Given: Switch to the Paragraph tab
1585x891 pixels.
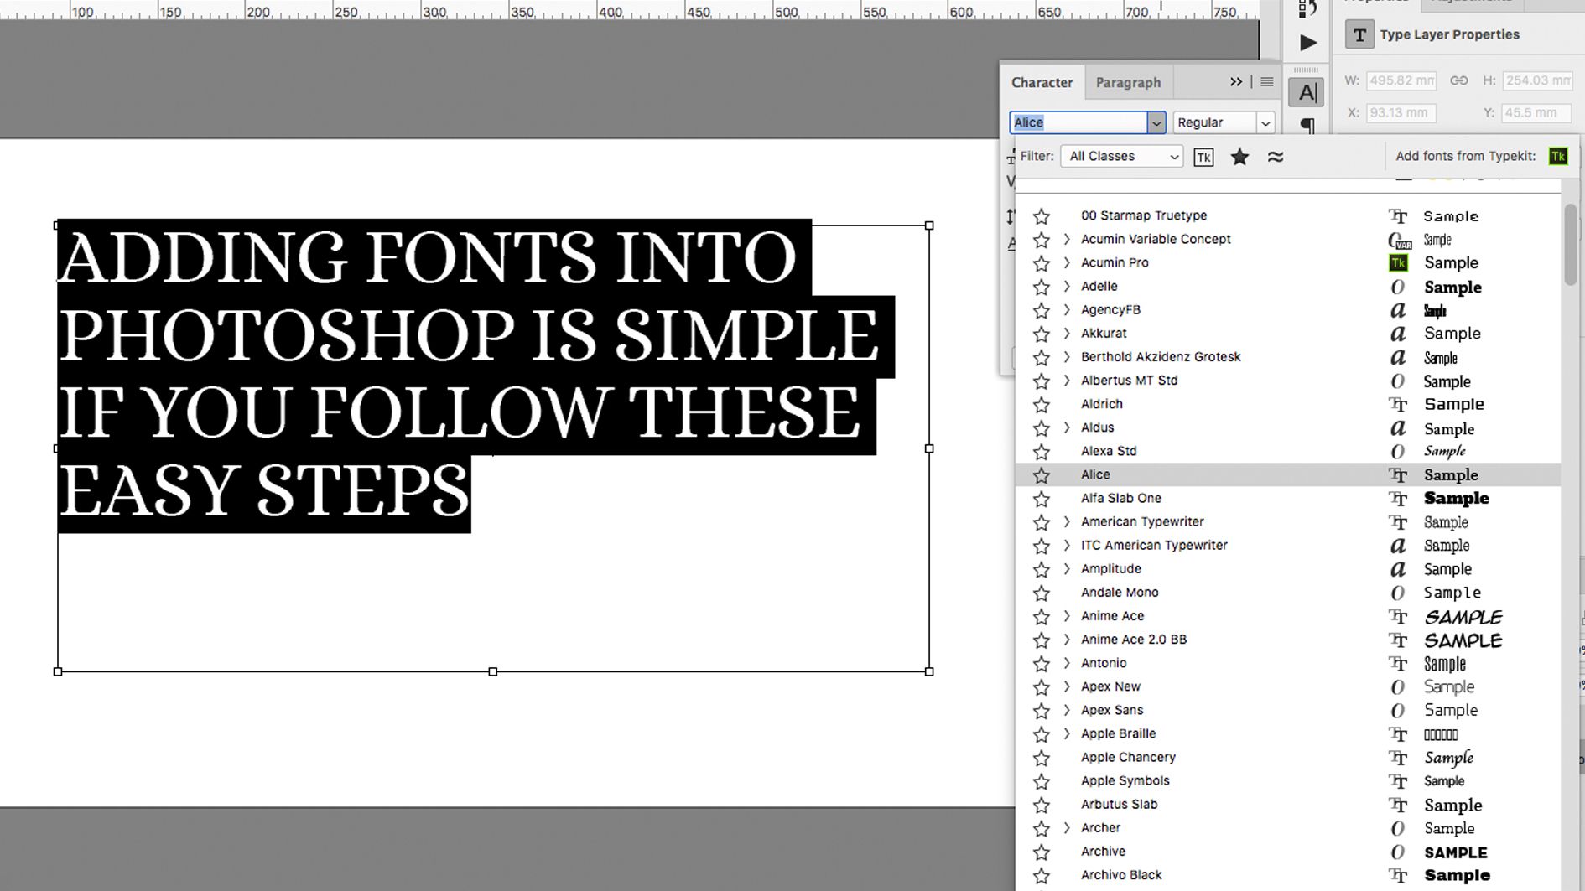Looking at the screenshot, I should click(x=1128, y=82).
